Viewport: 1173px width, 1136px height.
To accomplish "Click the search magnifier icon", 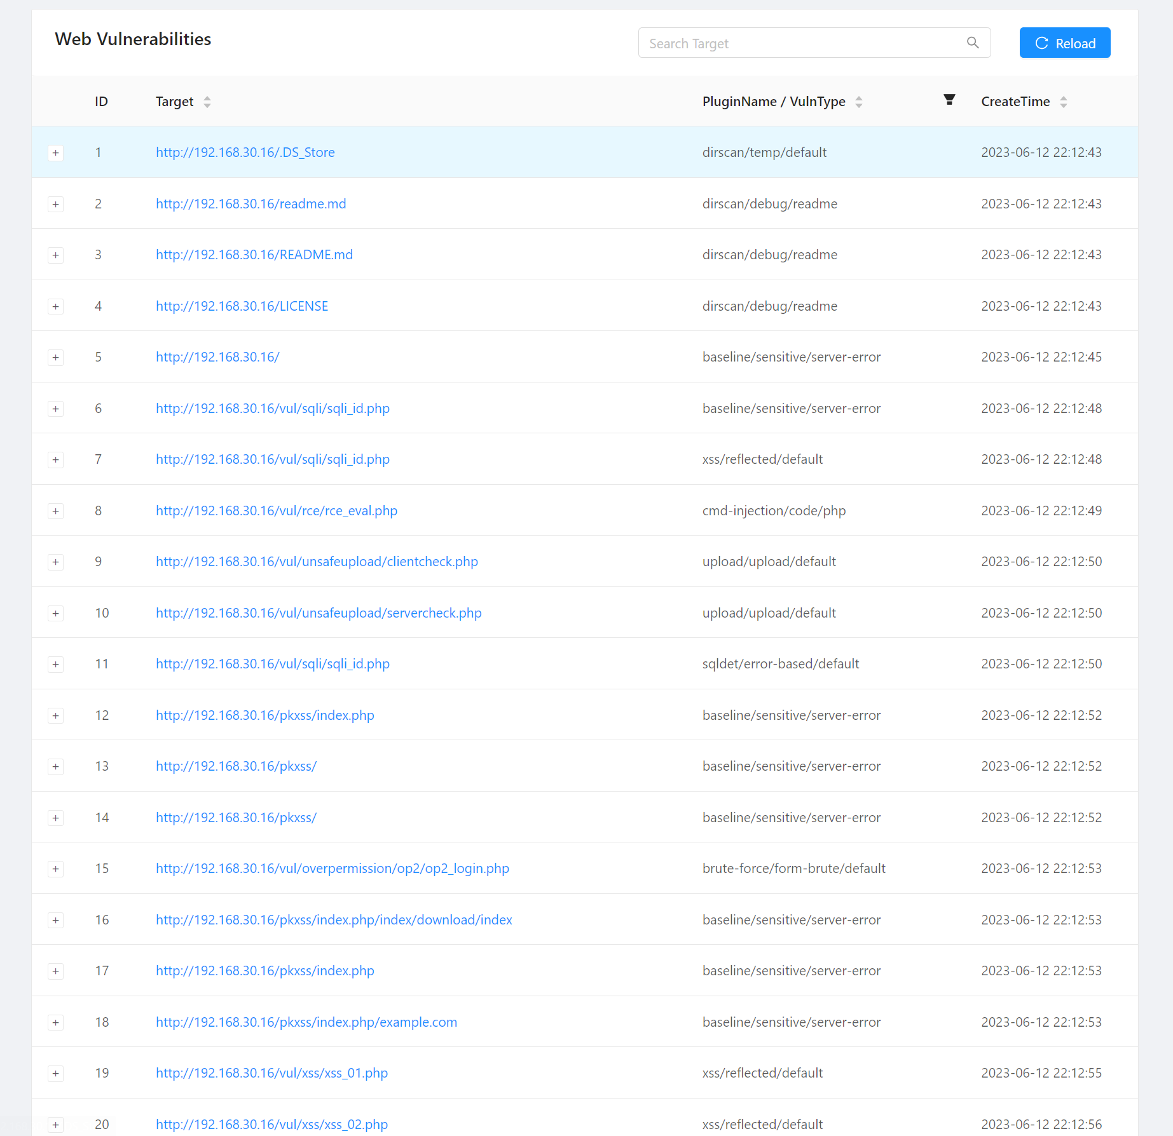I will [x=973, y=43].
